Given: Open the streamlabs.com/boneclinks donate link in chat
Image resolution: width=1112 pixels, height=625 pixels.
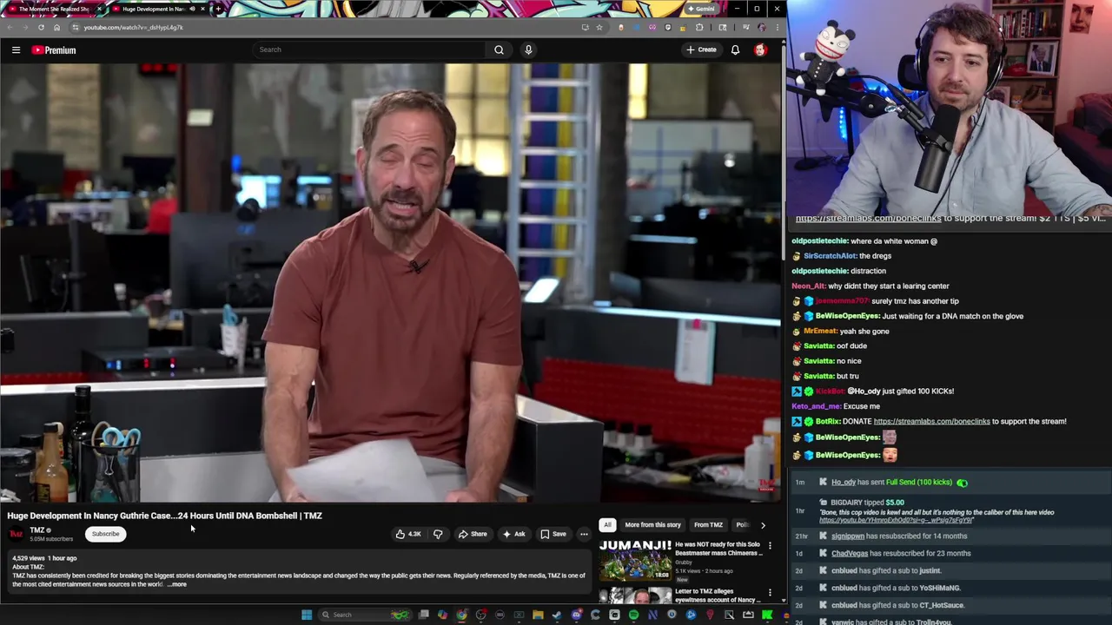Looking at the screenshot, I should pos(931,421).
